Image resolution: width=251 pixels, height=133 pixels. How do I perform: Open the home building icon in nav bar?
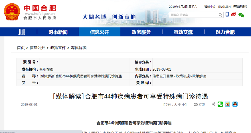point(22,32)
